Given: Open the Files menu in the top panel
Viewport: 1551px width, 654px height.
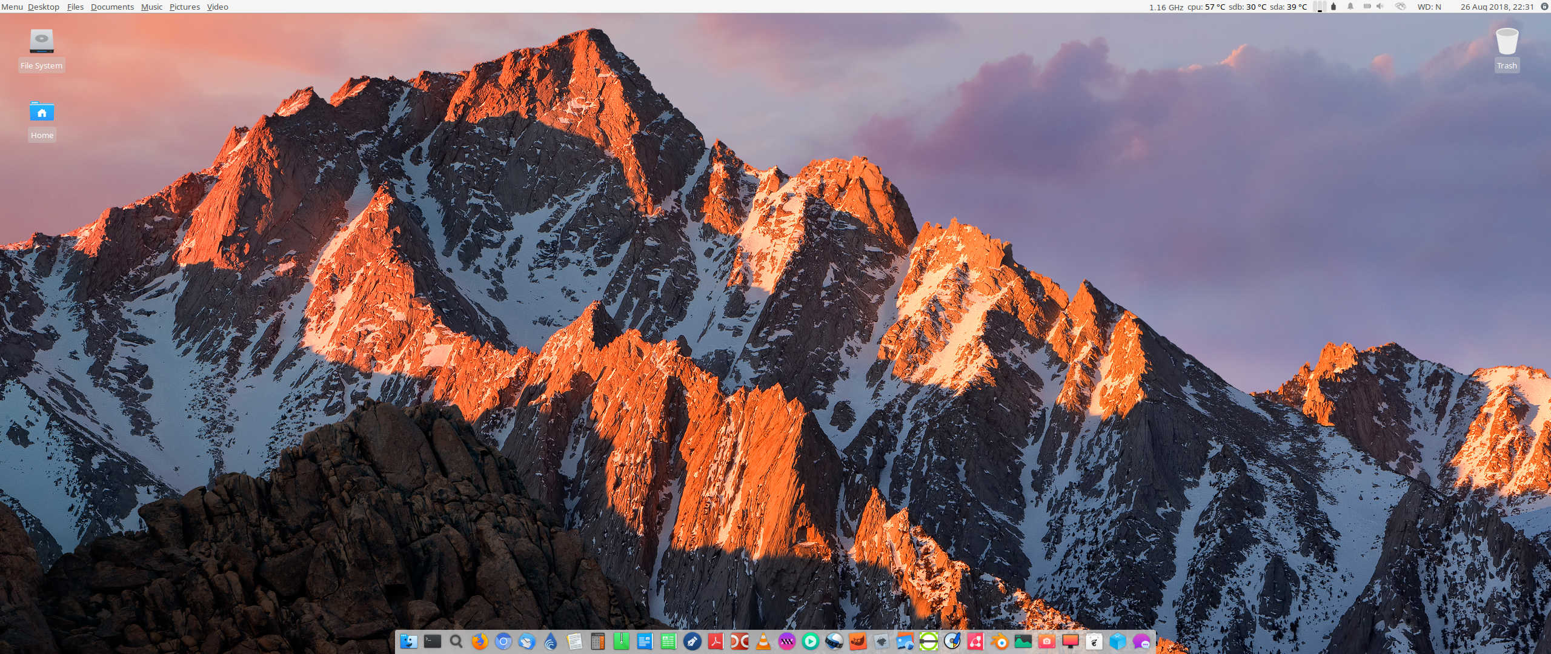Looking at the screenshot, I should click(x=75, y=7).
